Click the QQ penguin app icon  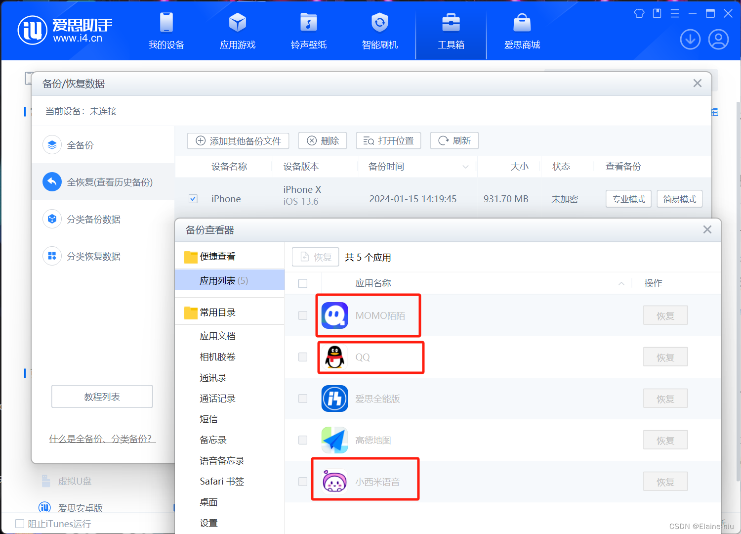click(x=334, y=357)
